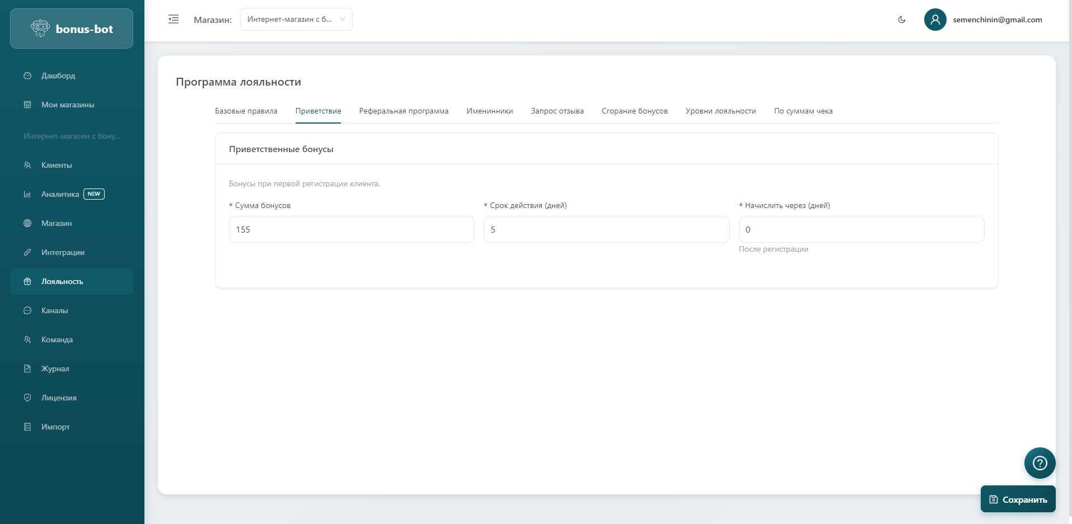Click the Channels chat bubble icon
This screenshot has height=524, width=1072.
27,310
